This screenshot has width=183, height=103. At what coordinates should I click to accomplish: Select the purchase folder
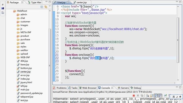(23, 39)
